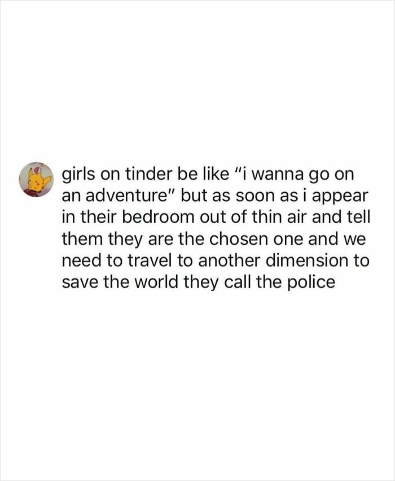Open the Pikachu profile avatar
The width and height of the screenshot is (395, 481).
37,180
